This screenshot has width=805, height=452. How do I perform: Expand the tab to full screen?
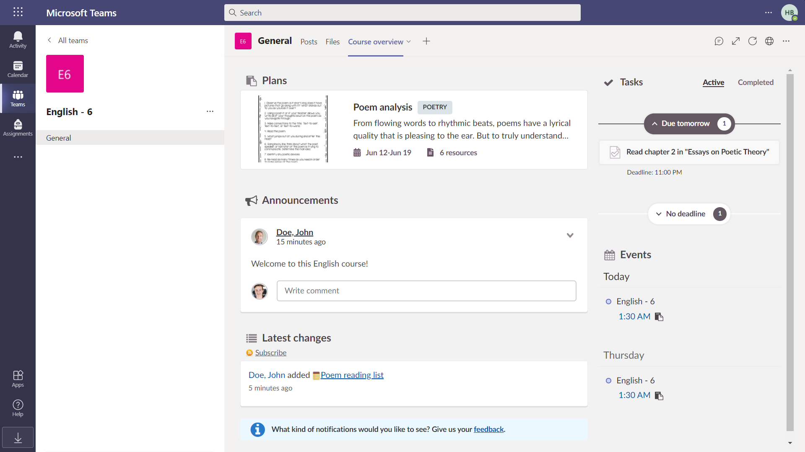736,41
